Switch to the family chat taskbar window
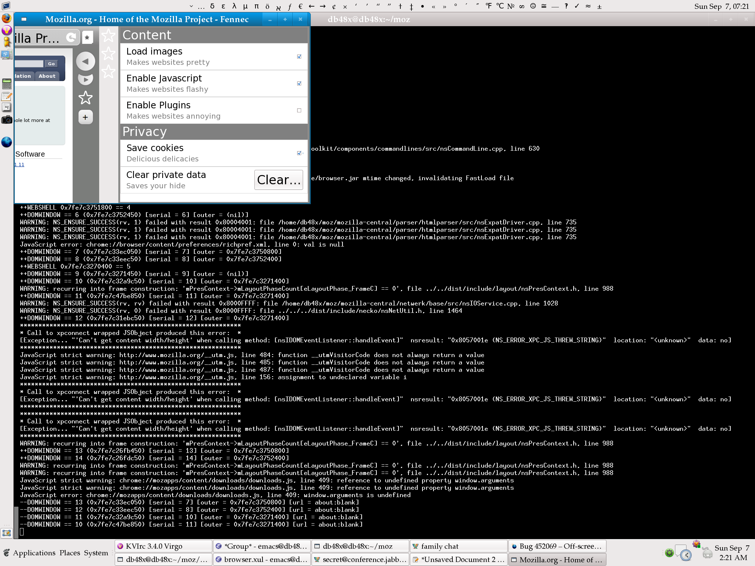Screen dimensions: 755x566 click(x=459, y=546)
